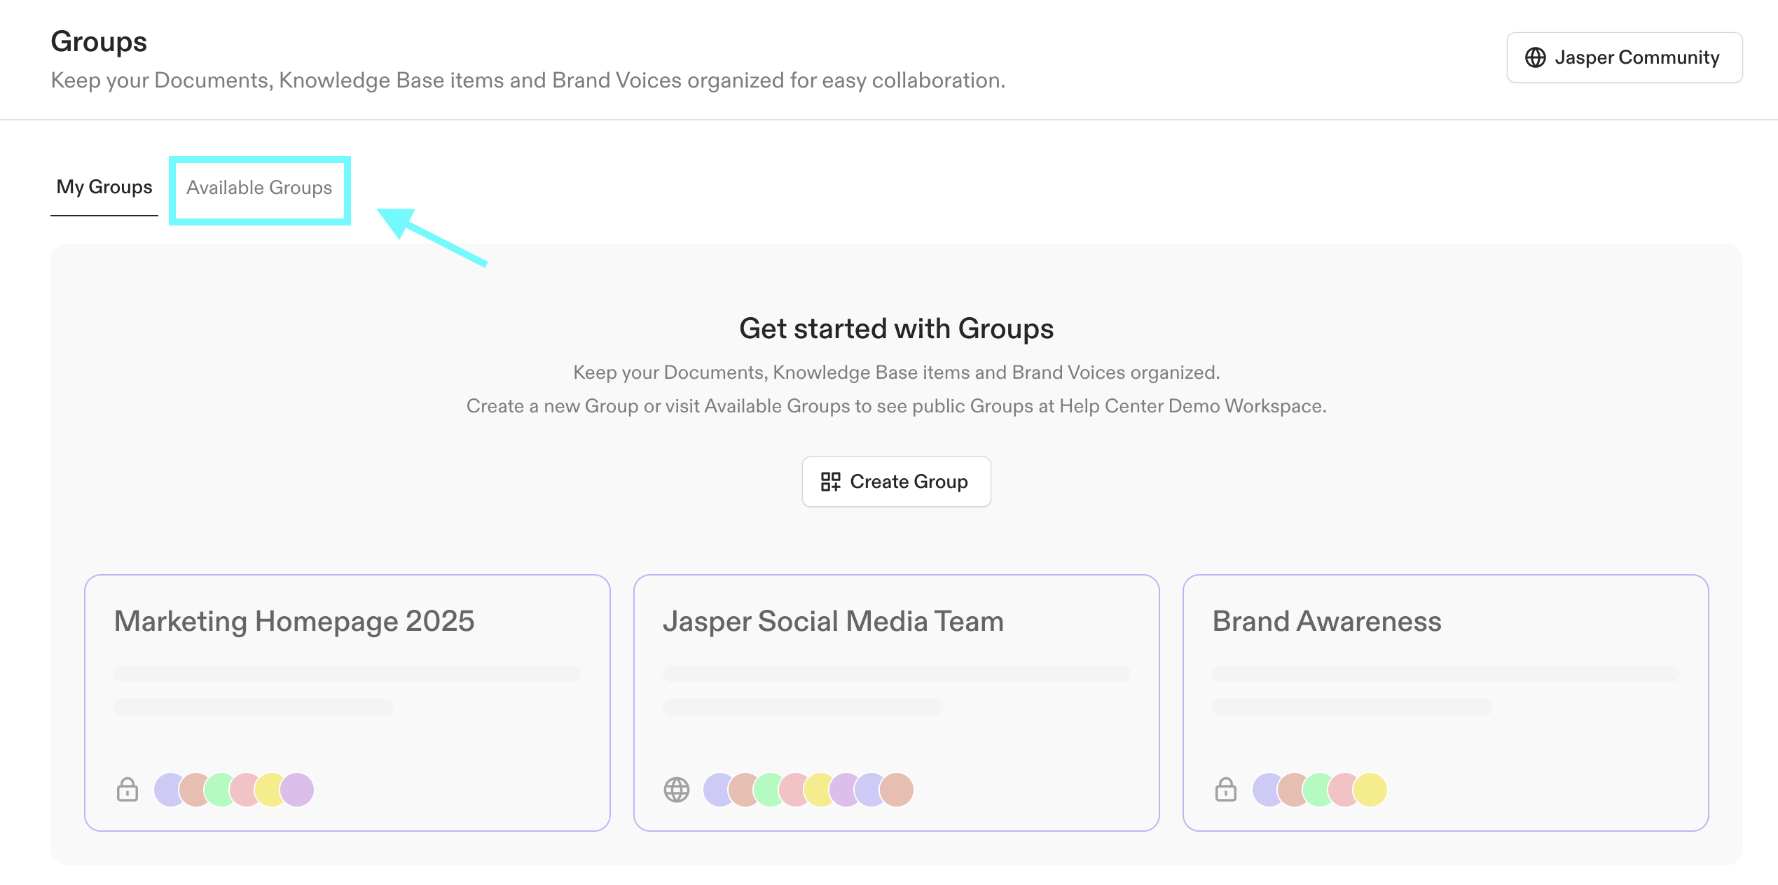Click the Create Group button

[x=896, y=482]
